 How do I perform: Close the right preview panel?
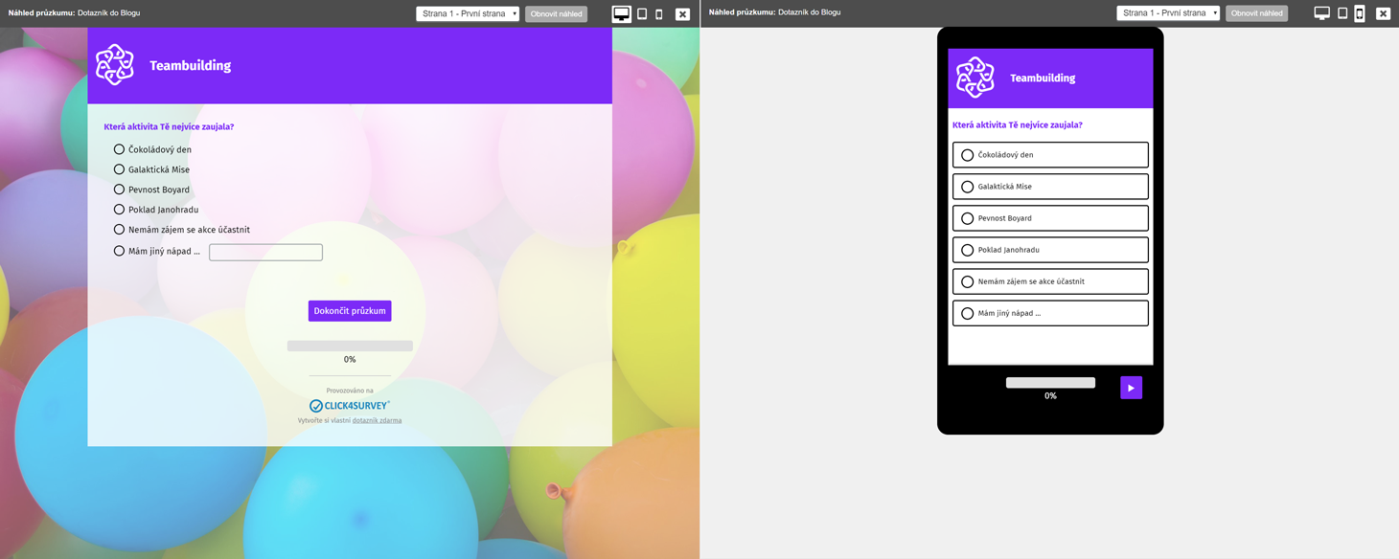tap(1383, 13)
